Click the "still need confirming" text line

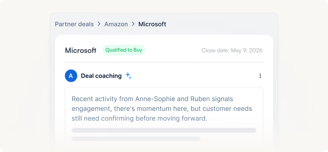(x=139, y=118)
